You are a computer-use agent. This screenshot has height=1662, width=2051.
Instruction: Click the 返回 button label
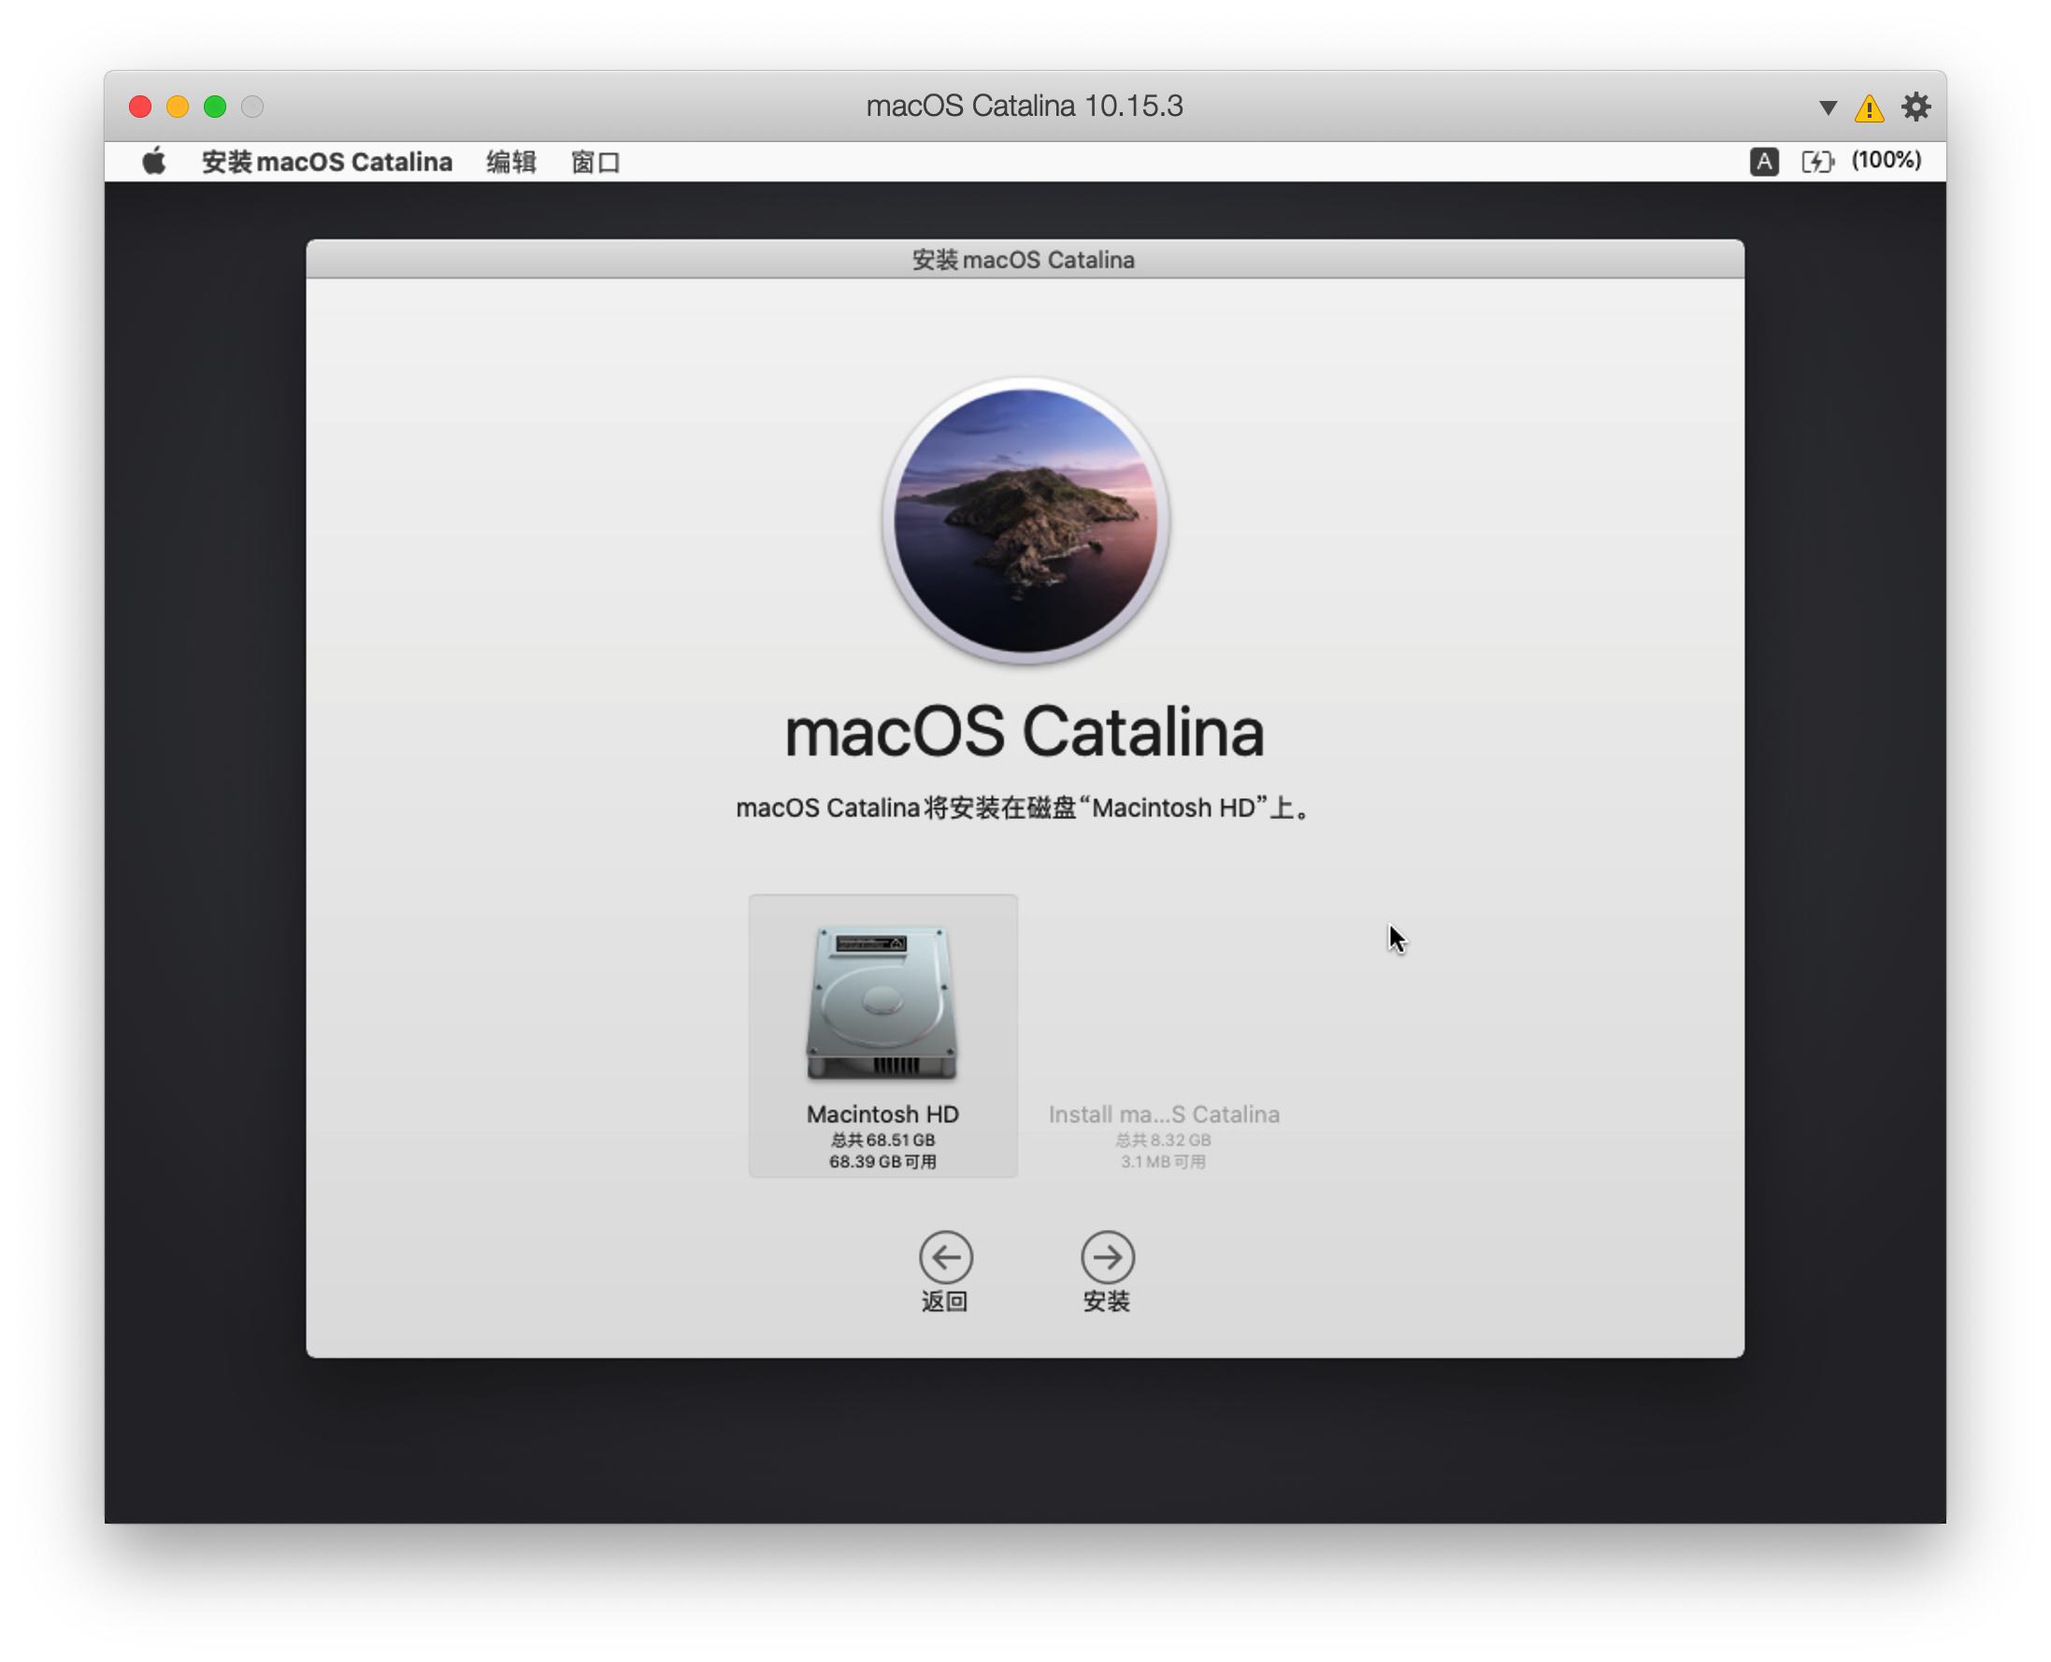945,1301
